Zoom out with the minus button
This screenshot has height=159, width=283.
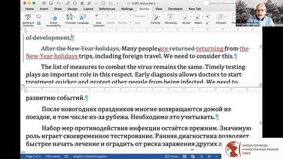216,156
